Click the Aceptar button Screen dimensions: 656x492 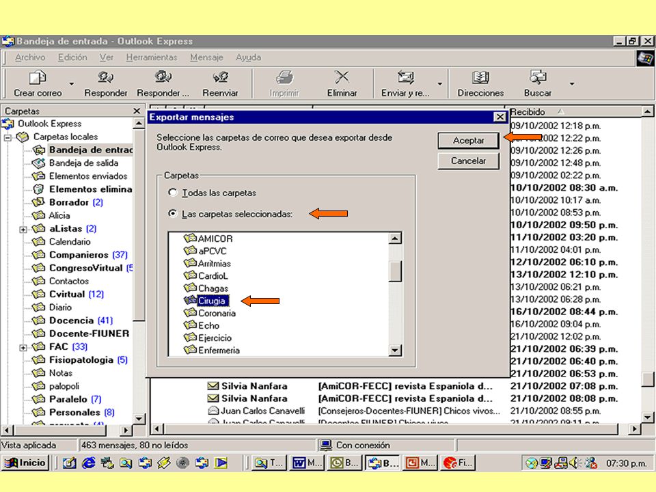468,141
